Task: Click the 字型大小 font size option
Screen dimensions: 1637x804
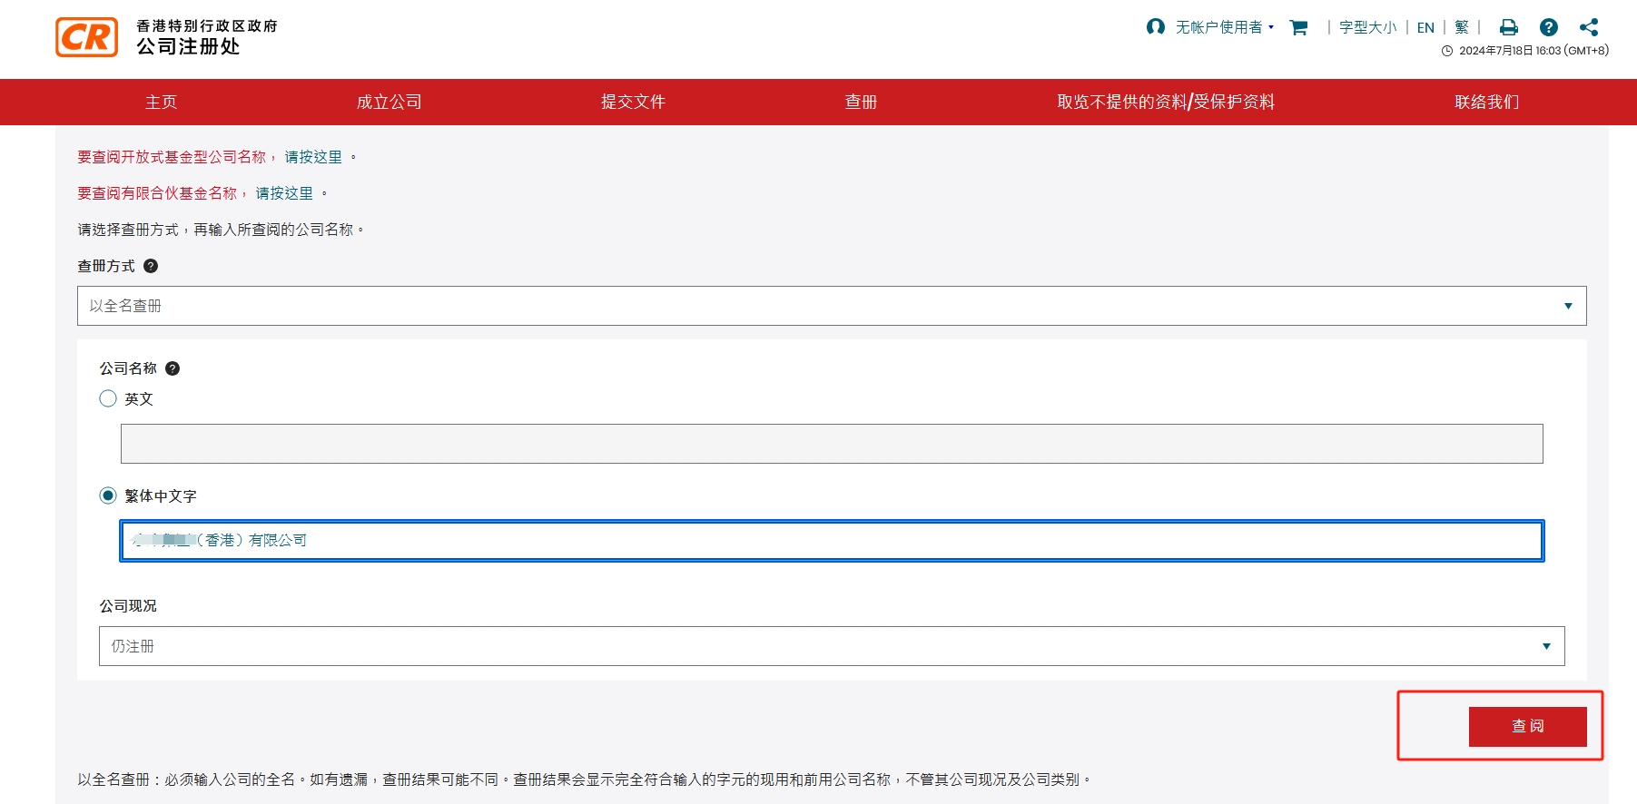Action: (1367, 28)
